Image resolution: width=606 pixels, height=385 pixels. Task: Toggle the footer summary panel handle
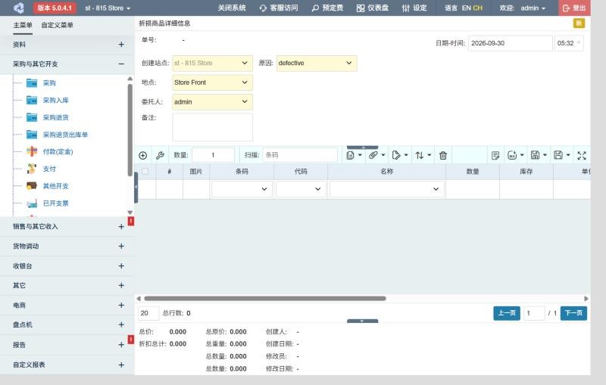362,321
